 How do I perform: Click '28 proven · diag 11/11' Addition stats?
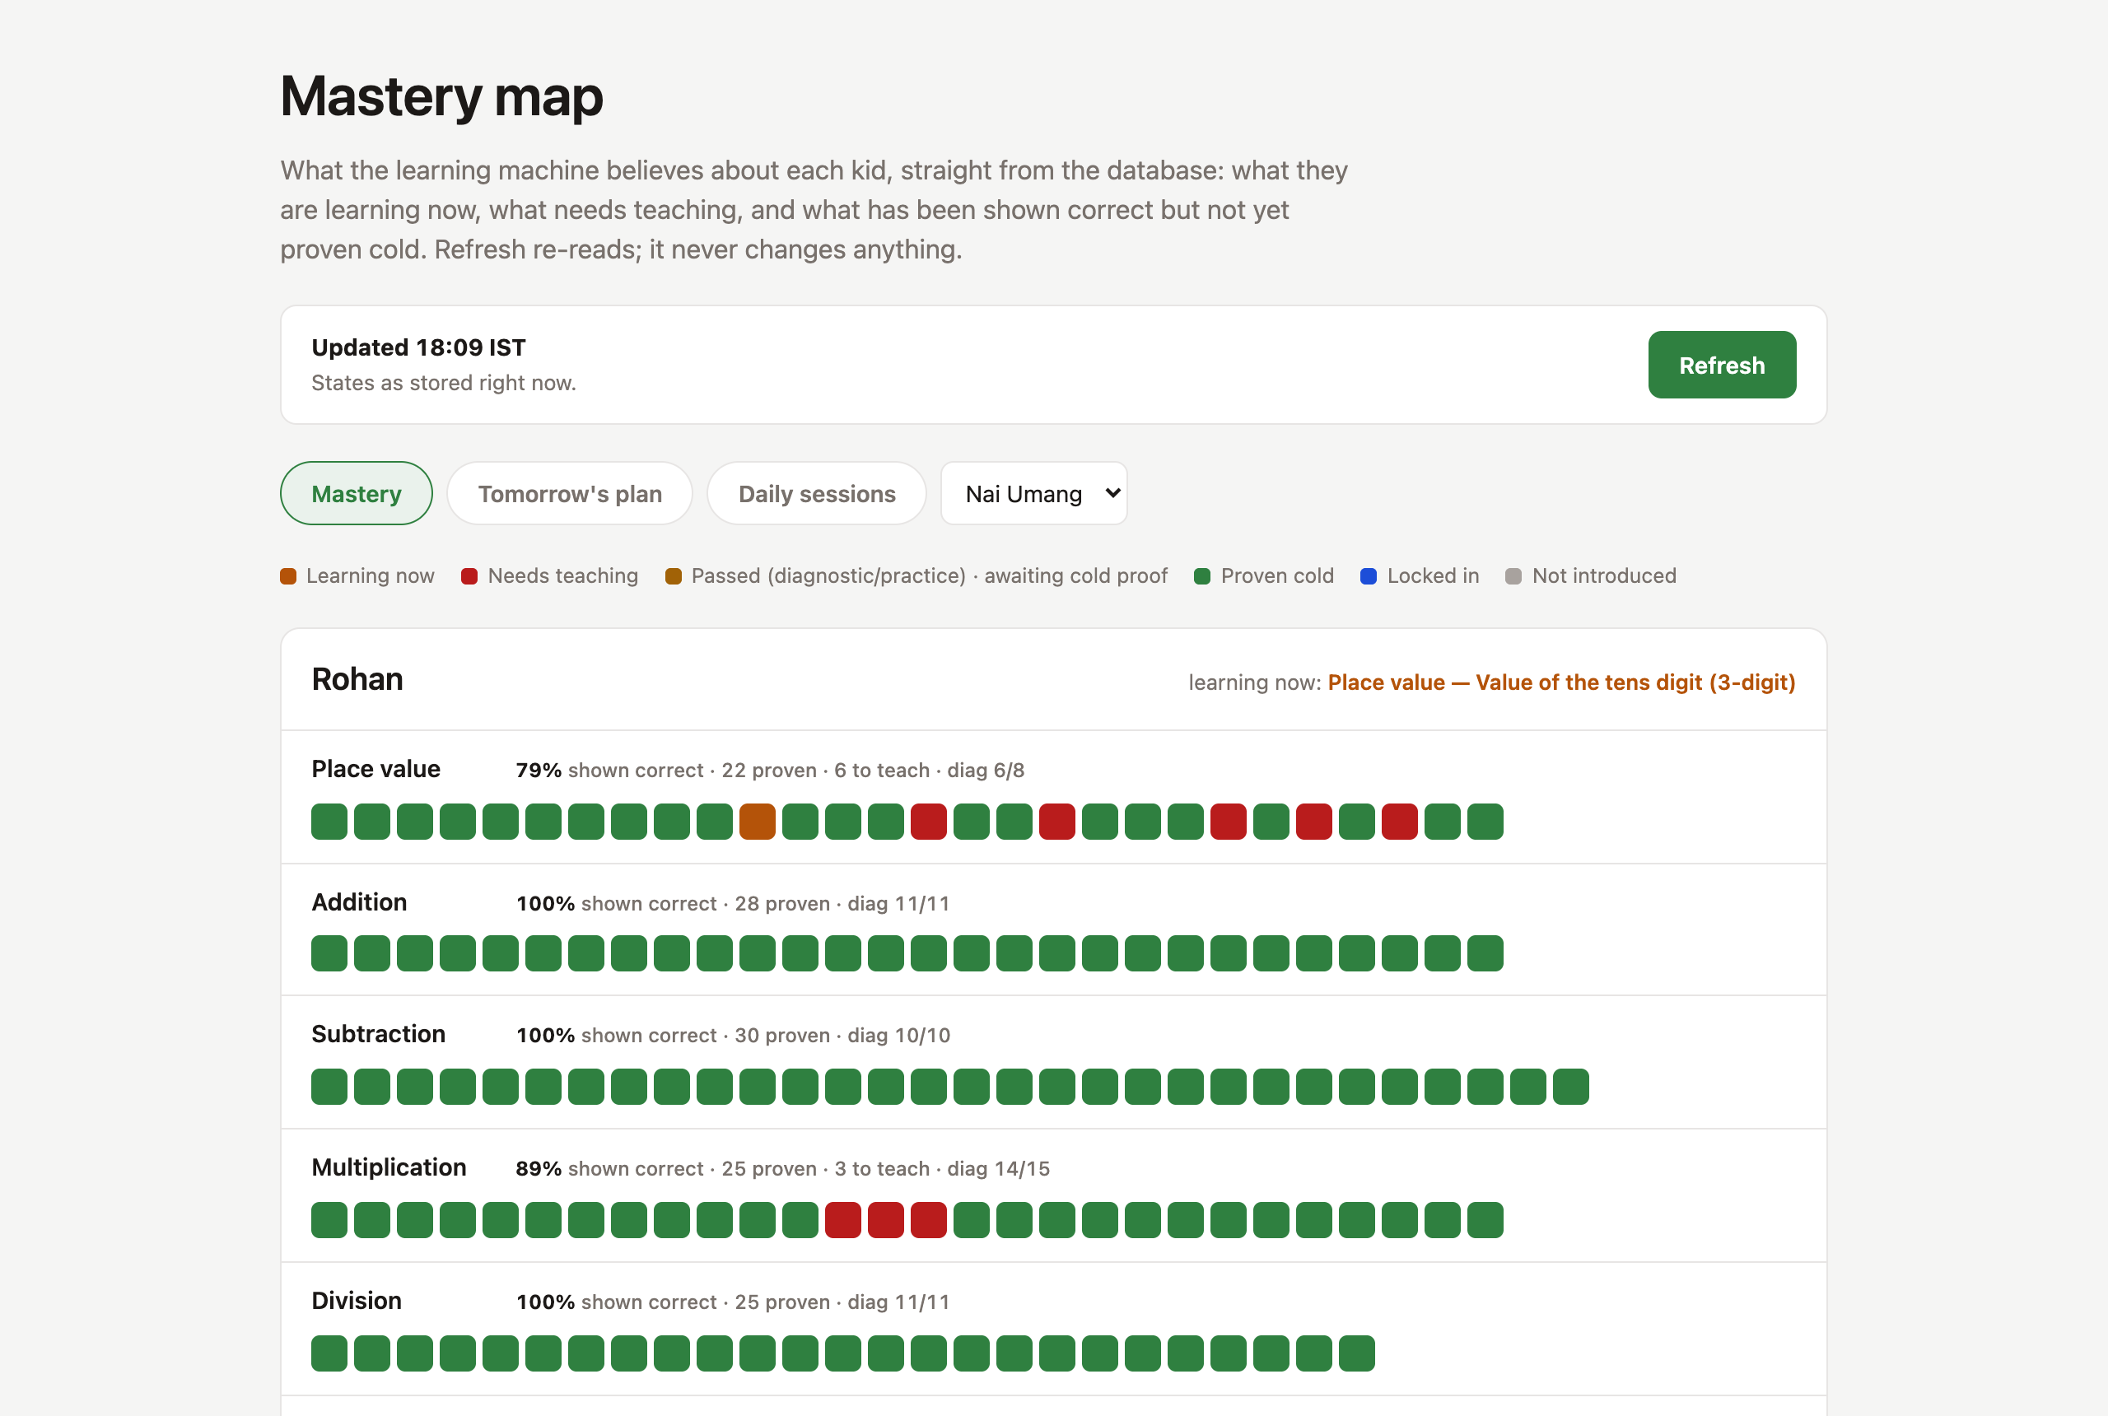[x=842, y=904]
